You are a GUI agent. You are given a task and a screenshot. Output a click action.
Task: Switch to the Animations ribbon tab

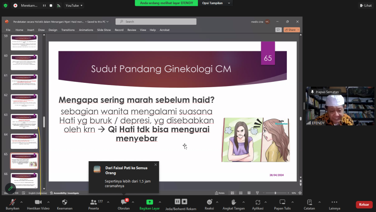(x=86, y=30)
